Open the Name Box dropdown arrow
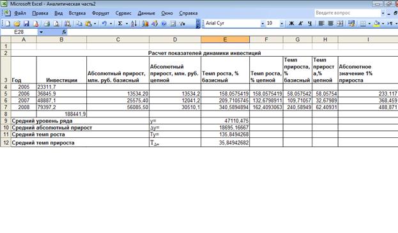The height and width of the screenshot is (233, 398). click(41, 32)
